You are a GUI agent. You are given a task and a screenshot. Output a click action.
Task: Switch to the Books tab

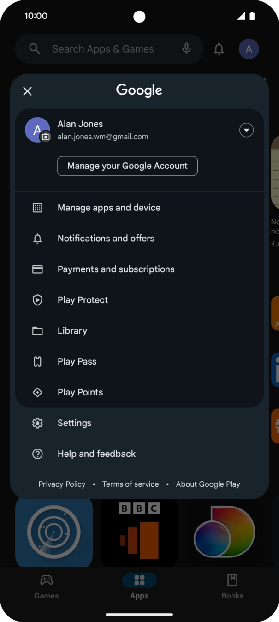pyautogui.click(x=232, y=586)
